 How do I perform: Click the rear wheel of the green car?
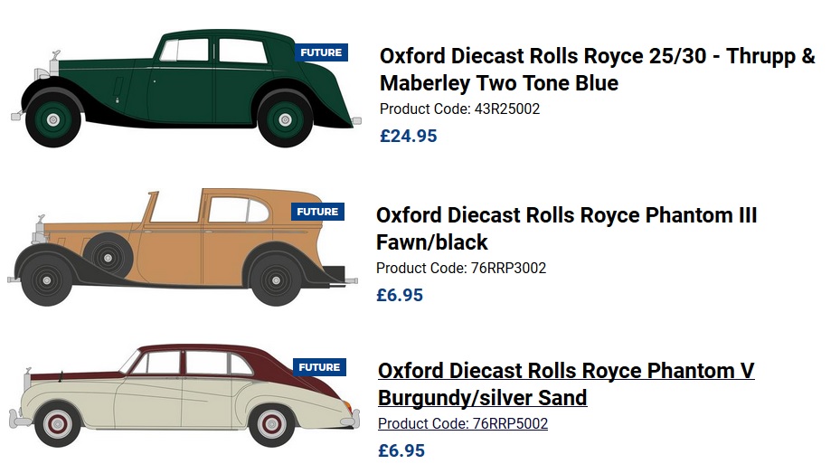285,118
